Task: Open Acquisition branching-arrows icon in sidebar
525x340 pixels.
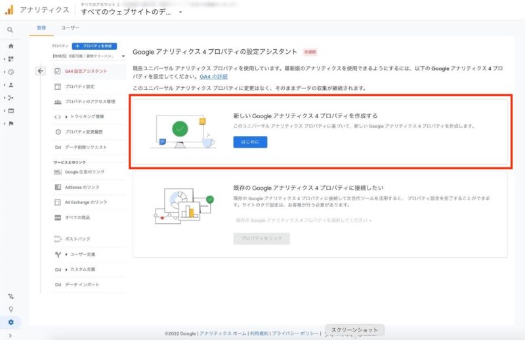Action: [10, 98]
